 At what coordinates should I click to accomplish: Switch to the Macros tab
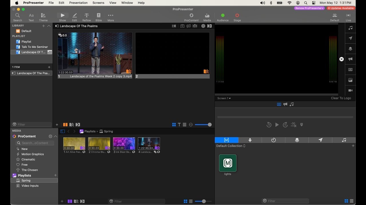click(226, 140)
